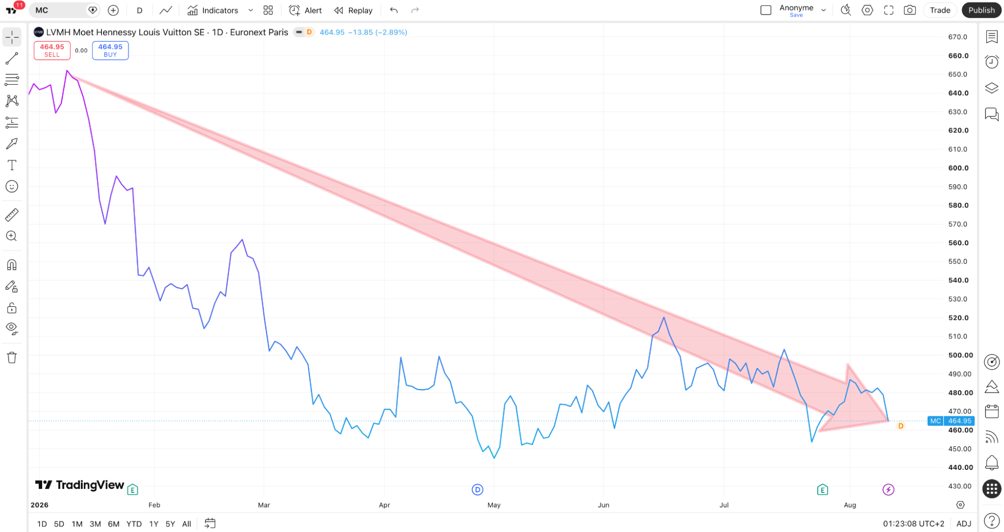
Task: Open the notifications bell
Action: 992,462
